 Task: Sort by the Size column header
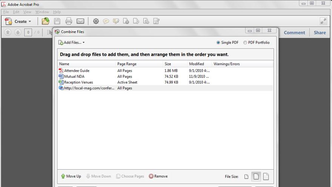point(175,64)
